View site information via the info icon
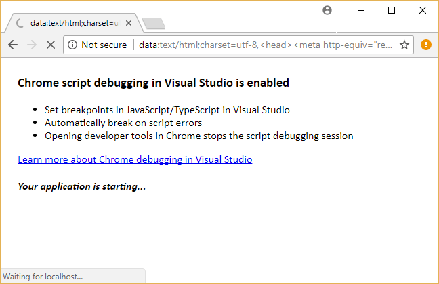 [x=72, y=45]
